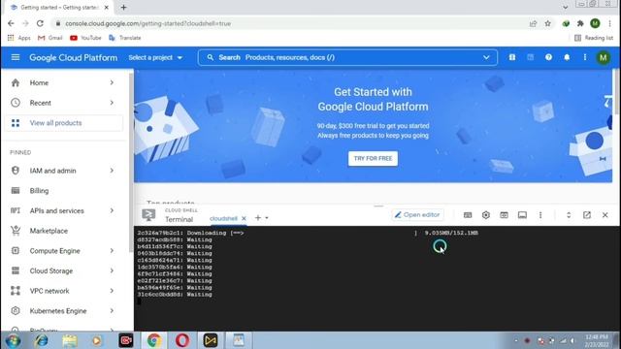Click View all products link
Screen dimensions: 621x349
56,123
